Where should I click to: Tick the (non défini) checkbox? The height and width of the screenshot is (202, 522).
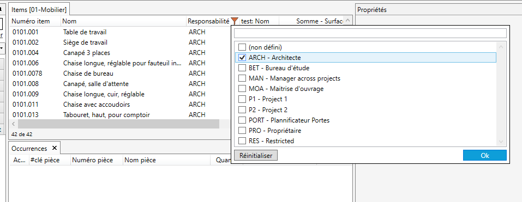pos(242,47)
